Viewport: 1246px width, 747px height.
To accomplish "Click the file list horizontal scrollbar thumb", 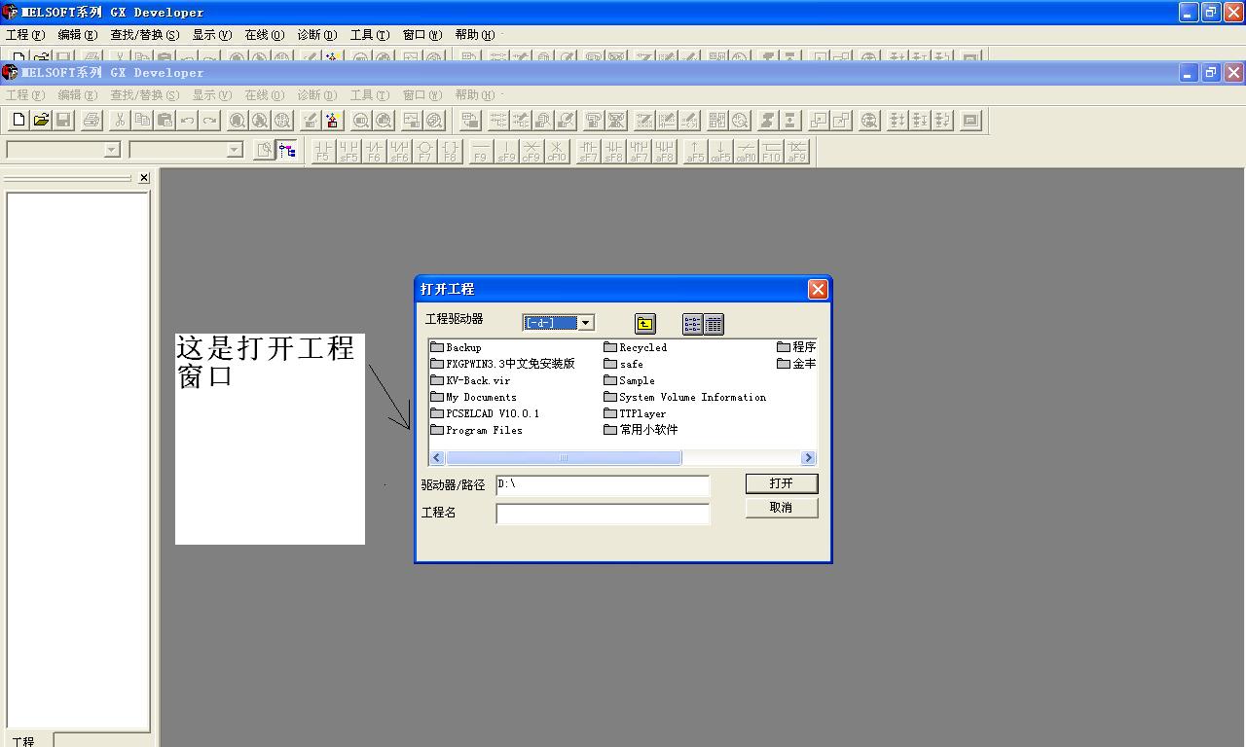I will (x=563, y=458).
